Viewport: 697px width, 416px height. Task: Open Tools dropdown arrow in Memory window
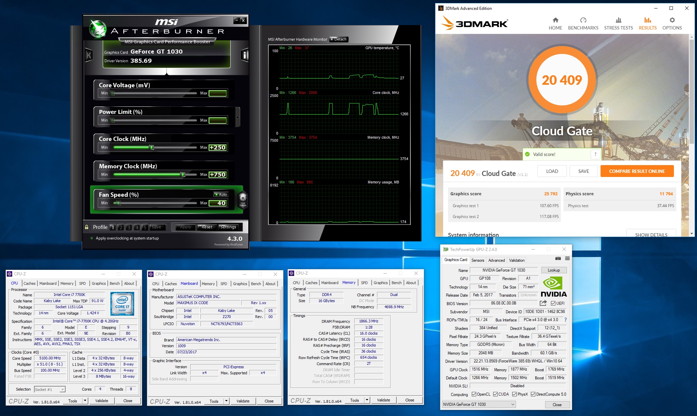[367, 400]
